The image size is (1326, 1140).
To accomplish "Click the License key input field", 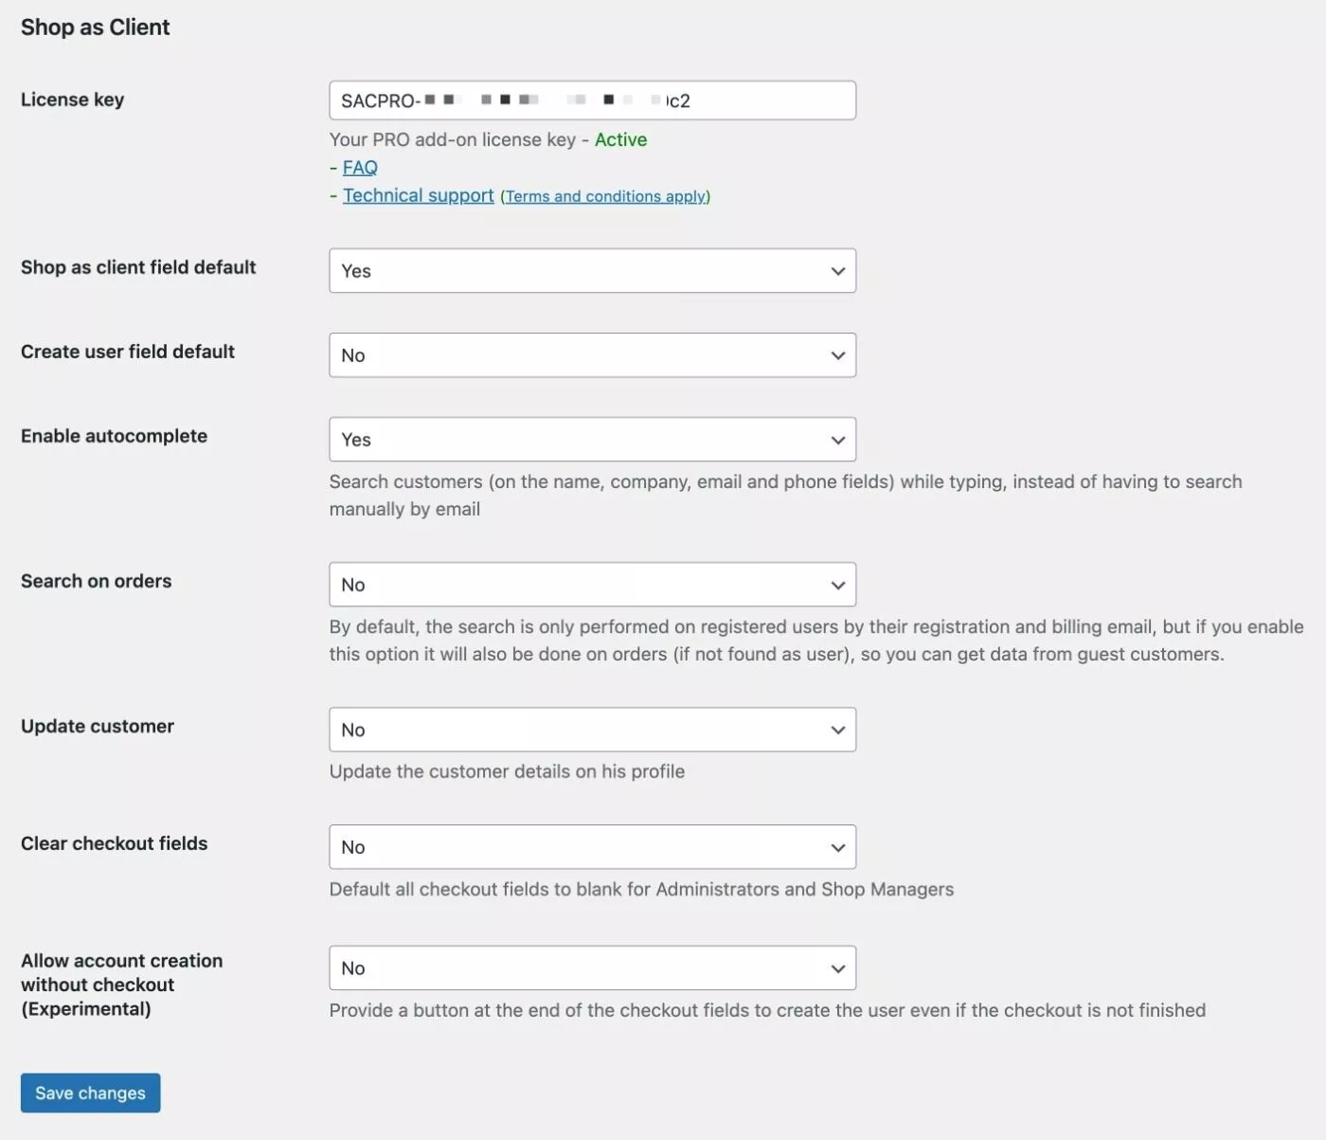I will pos(592,100).
